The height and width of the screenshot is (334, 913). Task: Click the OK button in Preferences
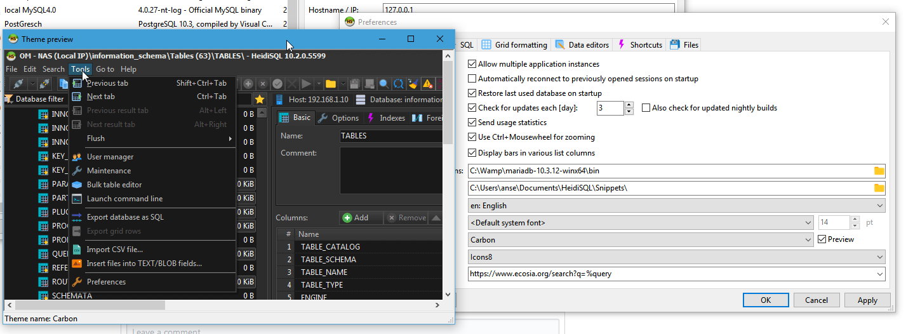[x=766, y=300]
